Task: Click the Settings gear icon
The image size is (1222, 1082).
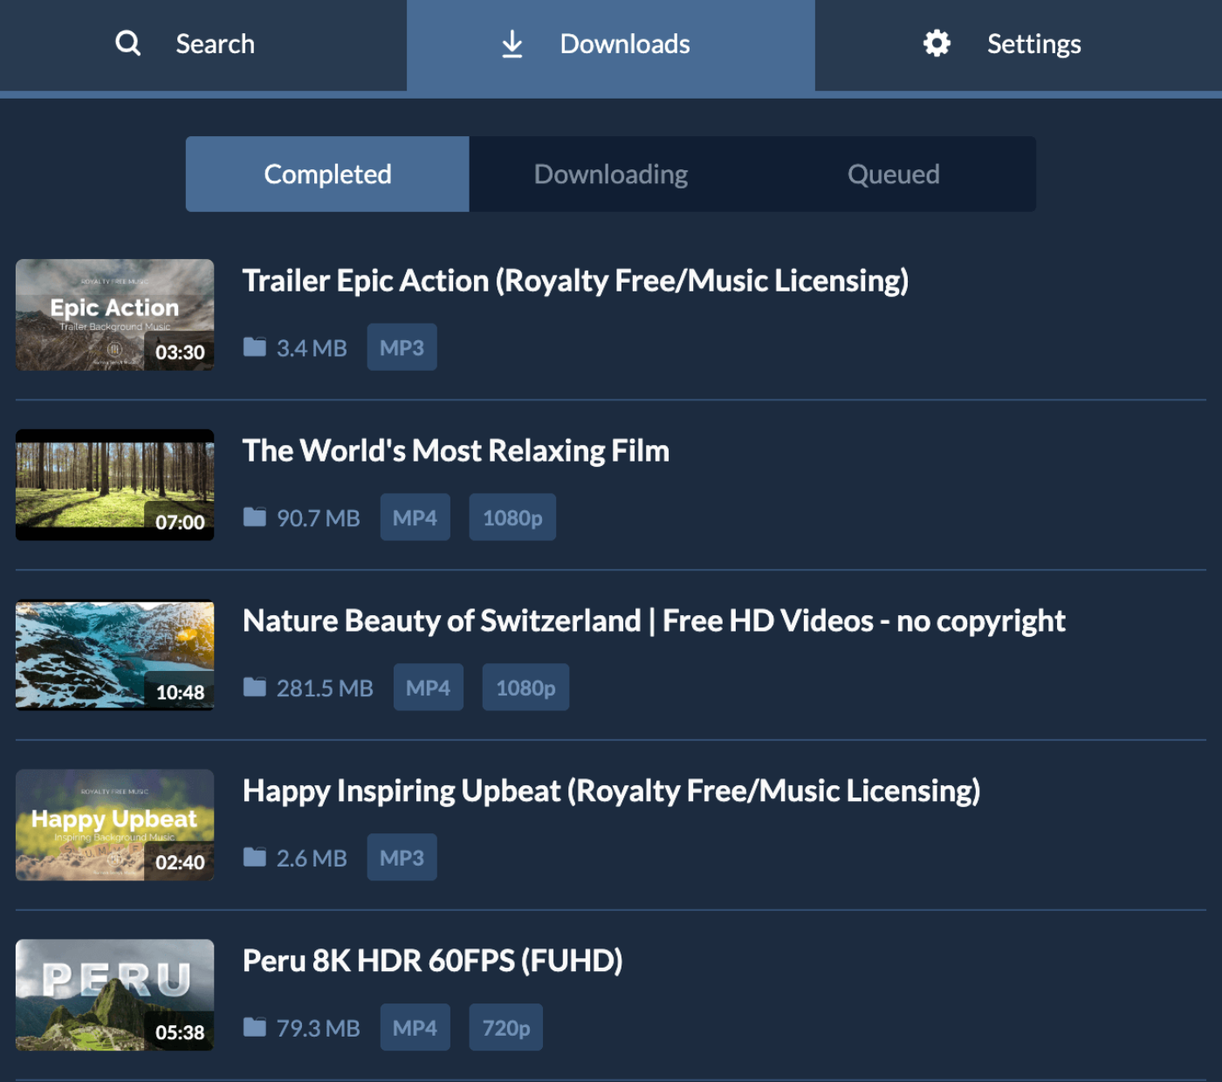Action: 936,43
